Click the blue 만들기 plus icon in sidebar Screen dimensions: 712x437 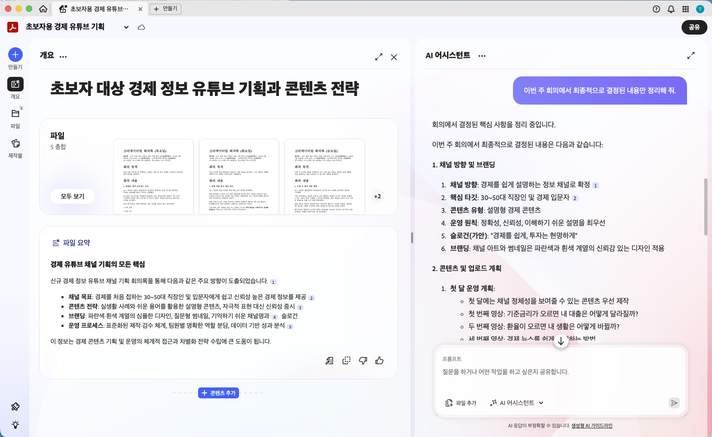pyautogui.click(x=15, y=55)
